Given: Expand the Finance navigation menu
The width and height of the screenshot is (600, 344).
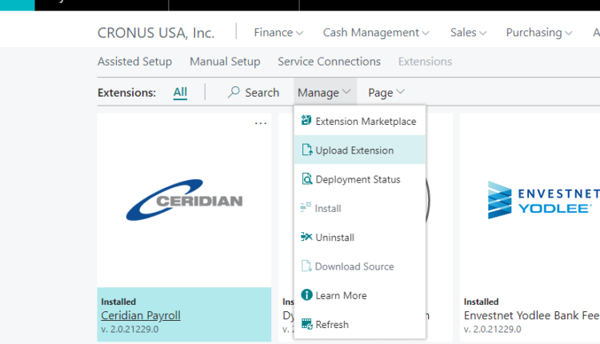Looking at the screenshot, I should 278,33.
